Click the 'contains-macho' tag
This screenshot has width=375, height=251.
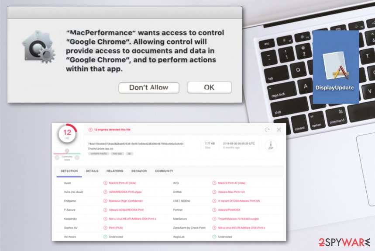[x=99, y=153]
